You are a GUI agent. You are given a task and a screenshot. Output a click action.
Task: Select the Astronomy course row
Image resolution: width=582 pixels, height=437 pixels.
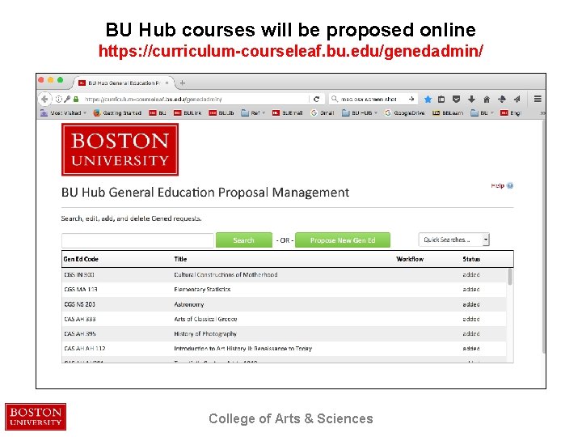tap(284, 304)
